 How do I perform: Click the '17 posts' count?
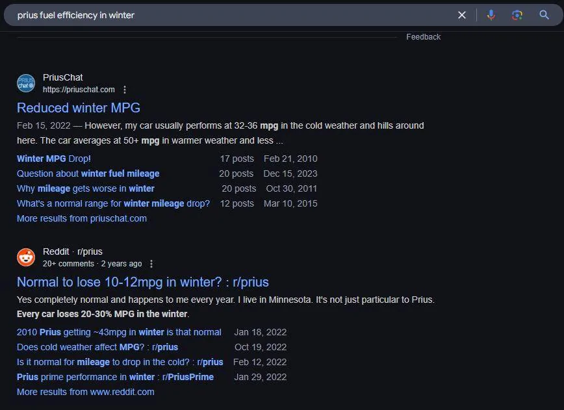click(x=237, y=159)
